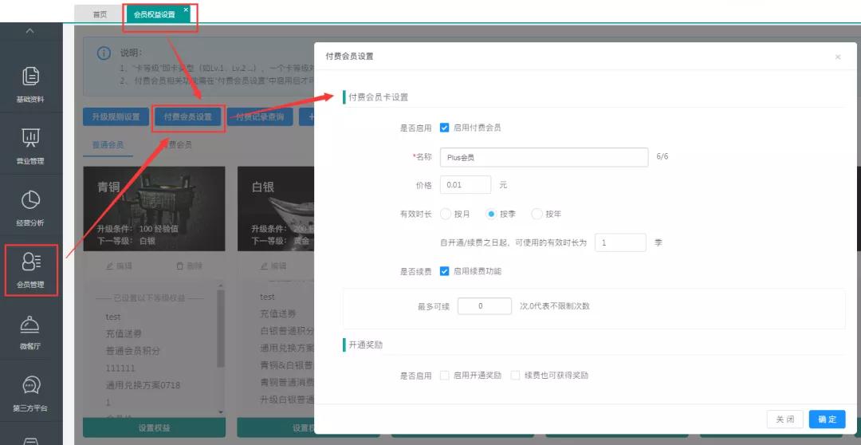The width and height of the screenshot is (861, 445).
Task: Click the 删除 trash icon under 青铜 card
Action: [179, 266]
